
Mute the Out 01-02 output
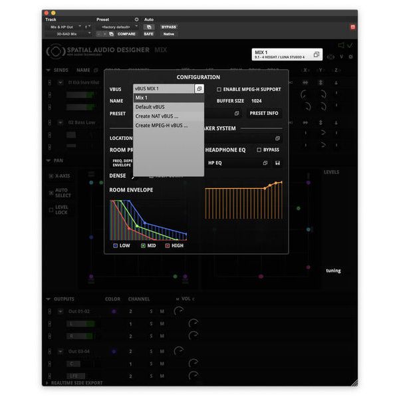coord(162,311)
